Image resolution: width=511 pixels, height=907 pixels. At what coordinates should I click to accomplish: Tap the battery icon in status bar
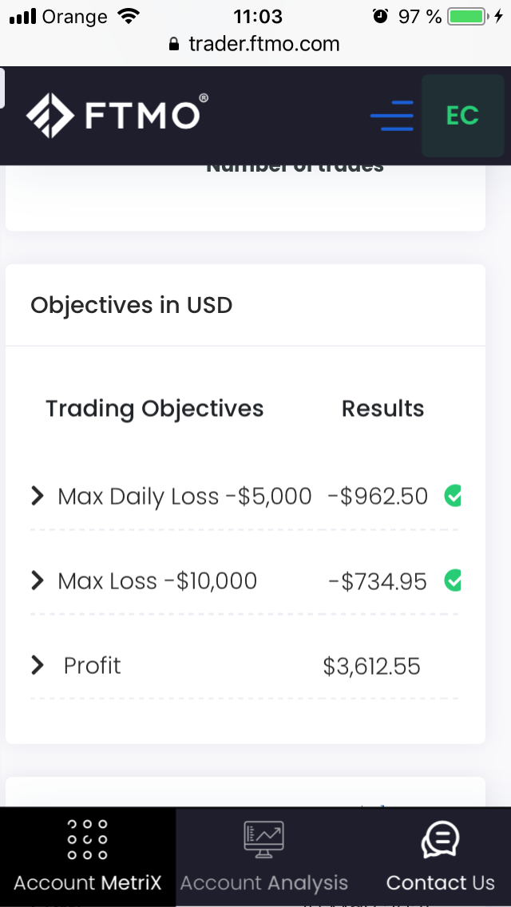tap(469, 16)
